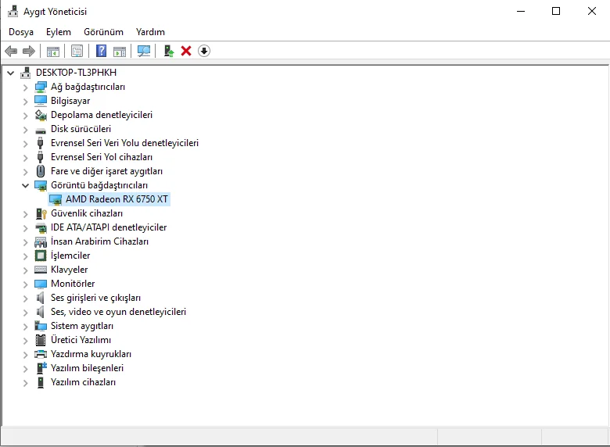This screenshot has width=610, height=447.
Task: Select Ses, video ve oyun denetleyicileri label
Action: pyautogui.click(x=118, y=312)
